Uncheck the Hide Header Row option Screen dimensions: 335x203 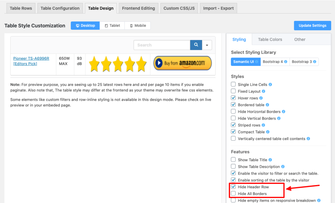pyautogui.click(x=233, y=187)
